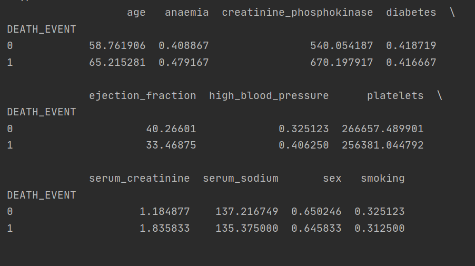Click platelets value 266657.489901
This screenshot has height=266, width=475.
pyautogui.click(x=383, y=129)
